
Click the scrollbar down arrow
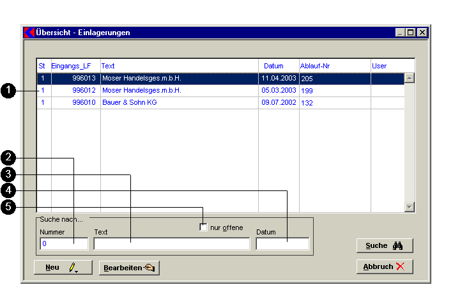coord(410,207)
